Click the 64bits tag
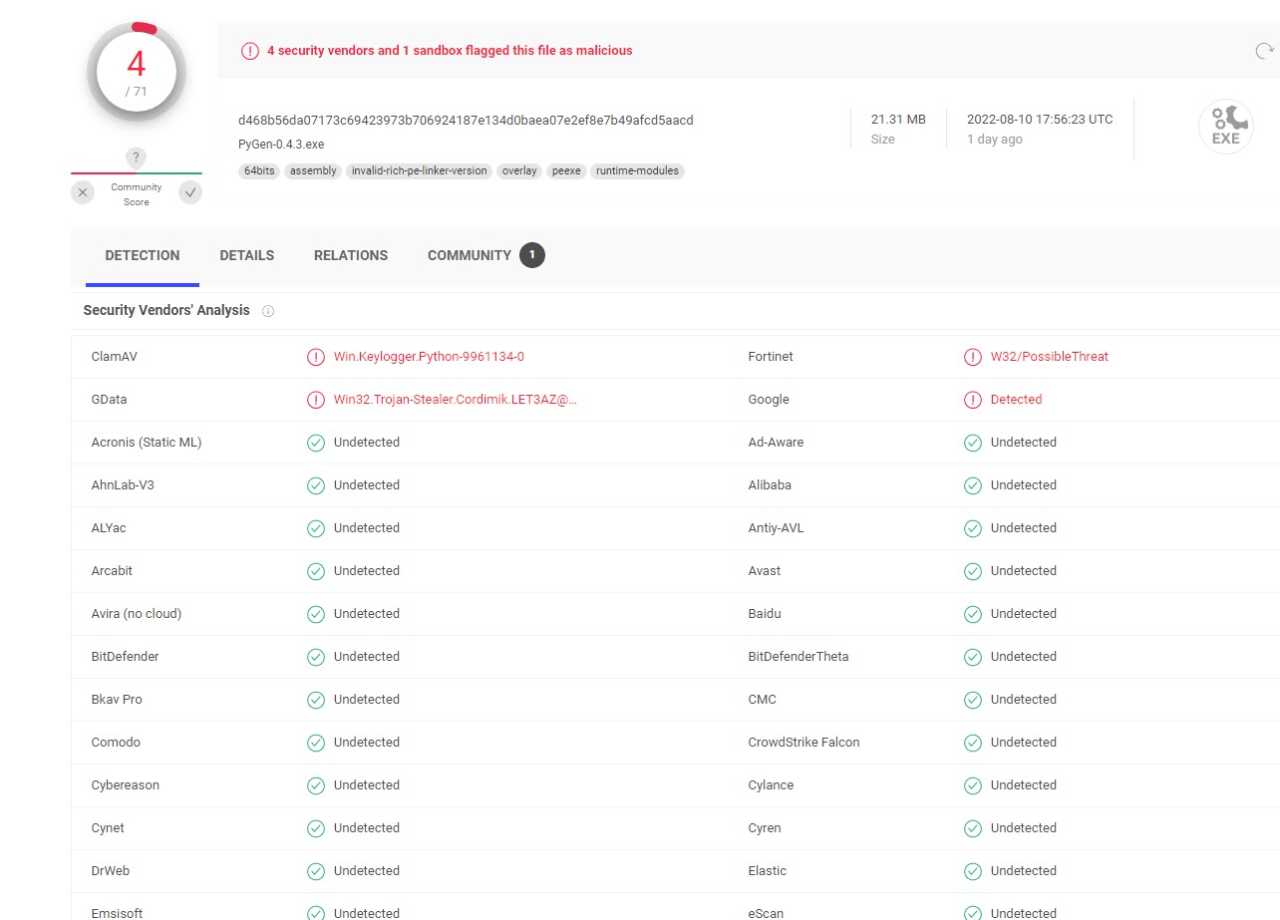 (x=259, y=171)
